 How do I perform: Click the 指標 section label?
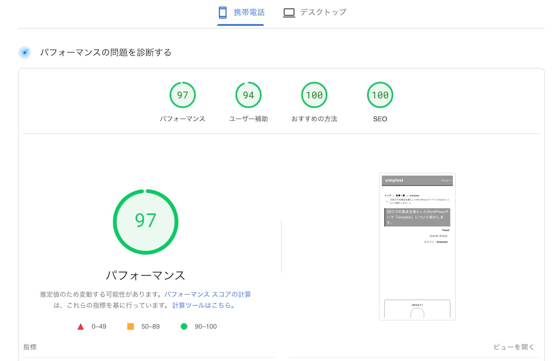click(x=30, y=347)
